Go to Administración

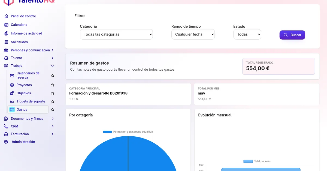[x=23, y=142]
